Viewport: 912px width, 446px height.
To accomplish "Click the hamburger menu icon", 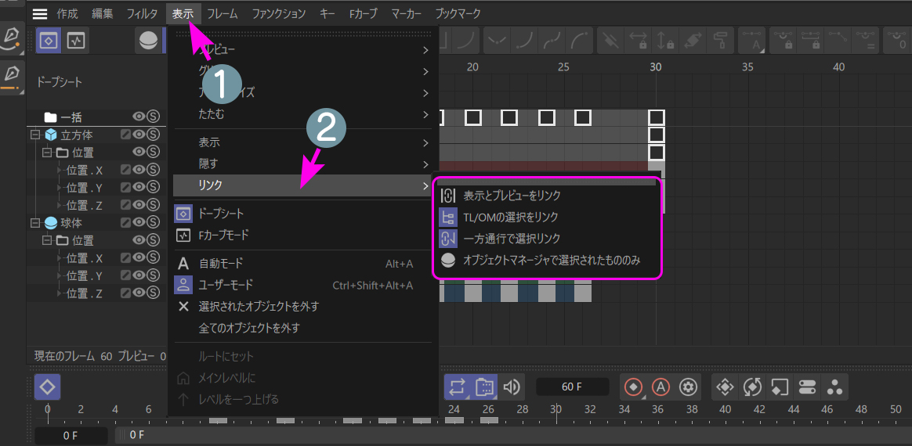I will click(40, 14).
